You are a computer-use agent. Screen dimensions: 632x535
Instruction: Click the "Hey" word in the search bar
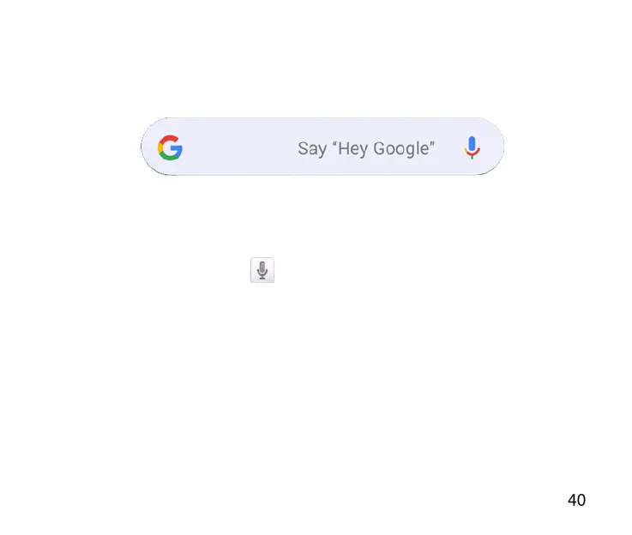(x=353, y=149)
